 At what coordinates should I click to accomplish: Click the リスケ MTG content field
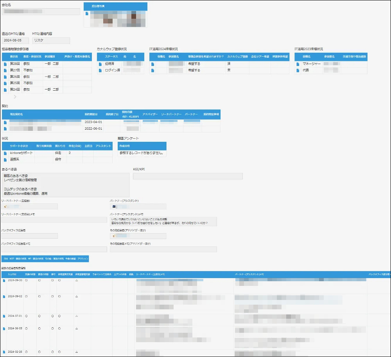click(51, 40)
